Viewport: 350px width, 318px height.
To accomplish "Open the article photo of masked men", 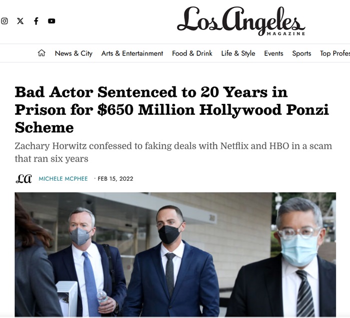I will [175, 255].
